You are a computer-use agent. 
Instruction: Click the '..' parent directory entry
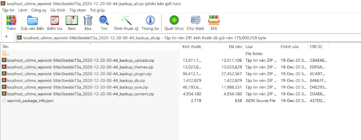click(8, 54)
